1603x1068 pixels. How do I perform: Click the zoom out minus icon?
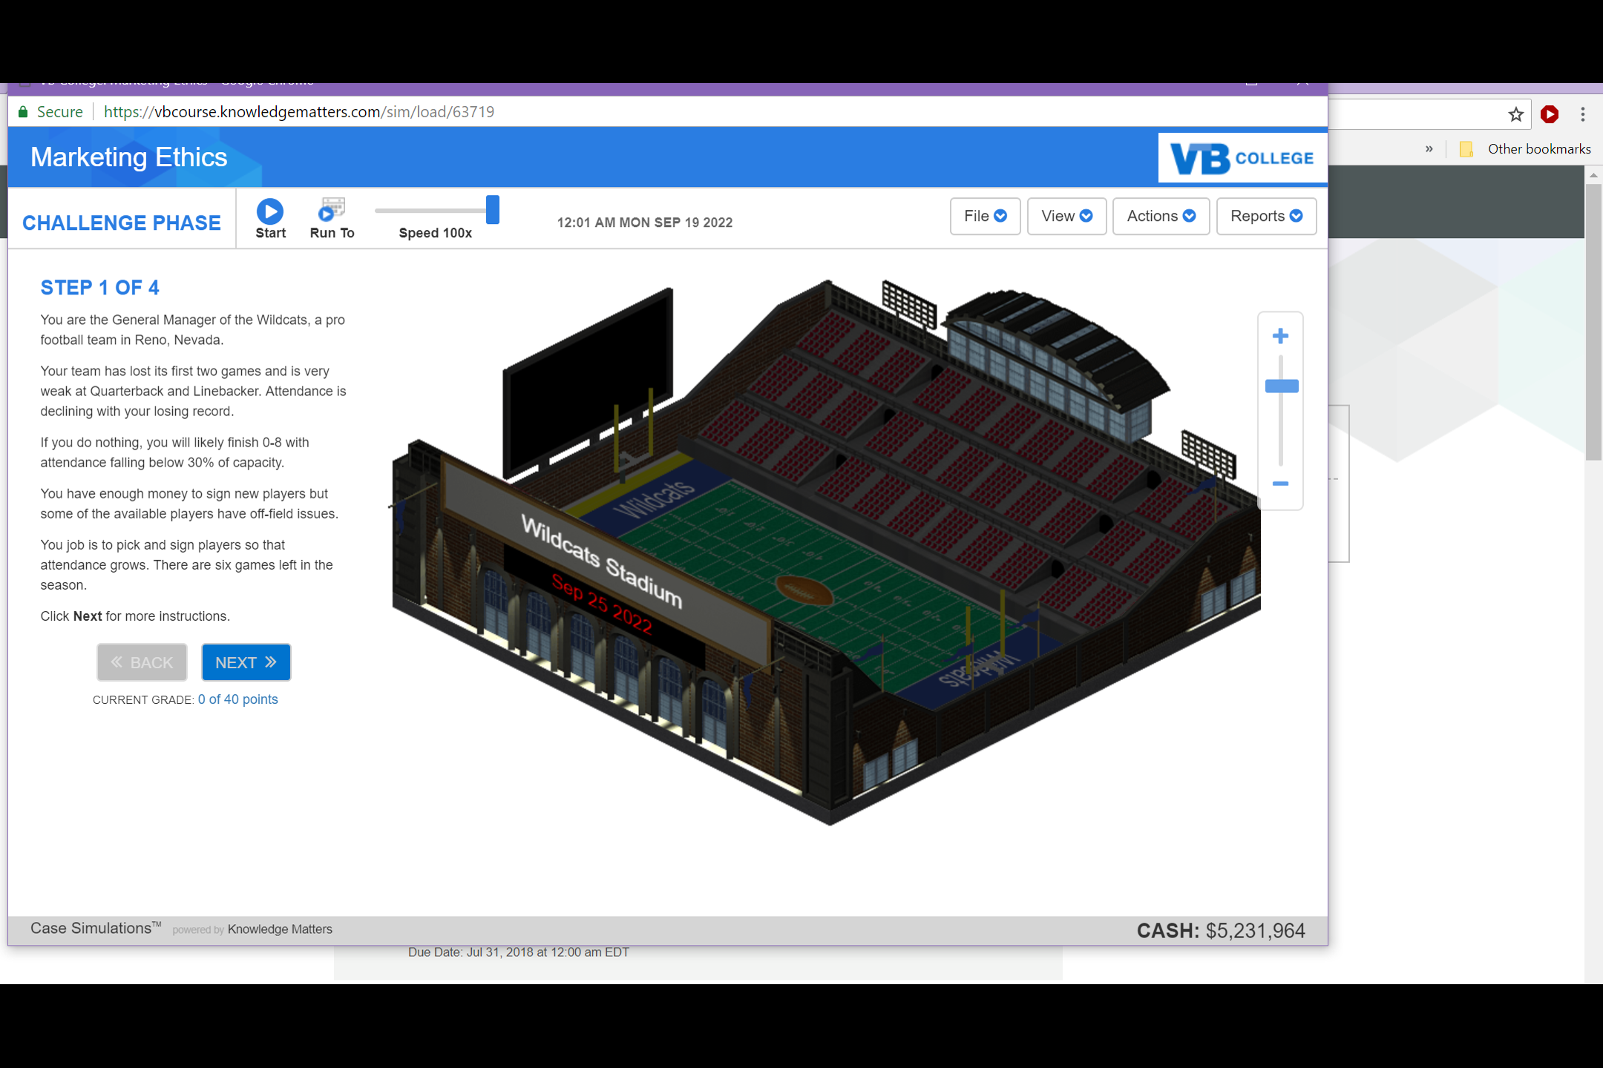pos(1280,484)
